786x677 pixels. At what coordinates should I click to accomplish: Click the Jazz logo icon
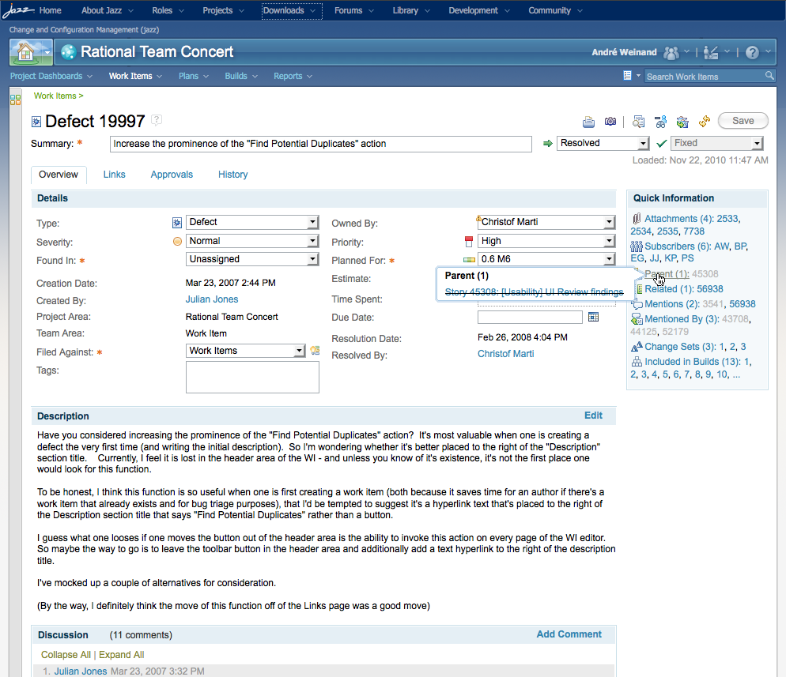(18, 10)
